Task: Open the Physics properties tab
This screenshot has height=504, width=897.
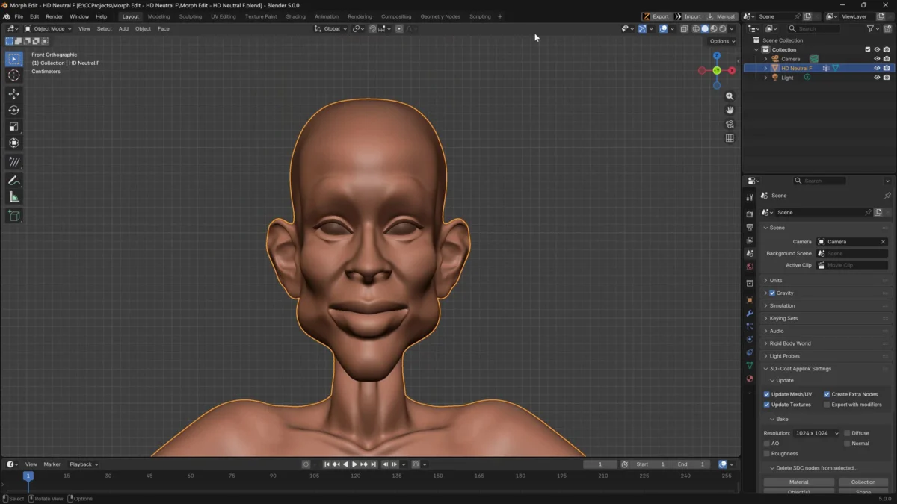Action: tap(750, 340)
